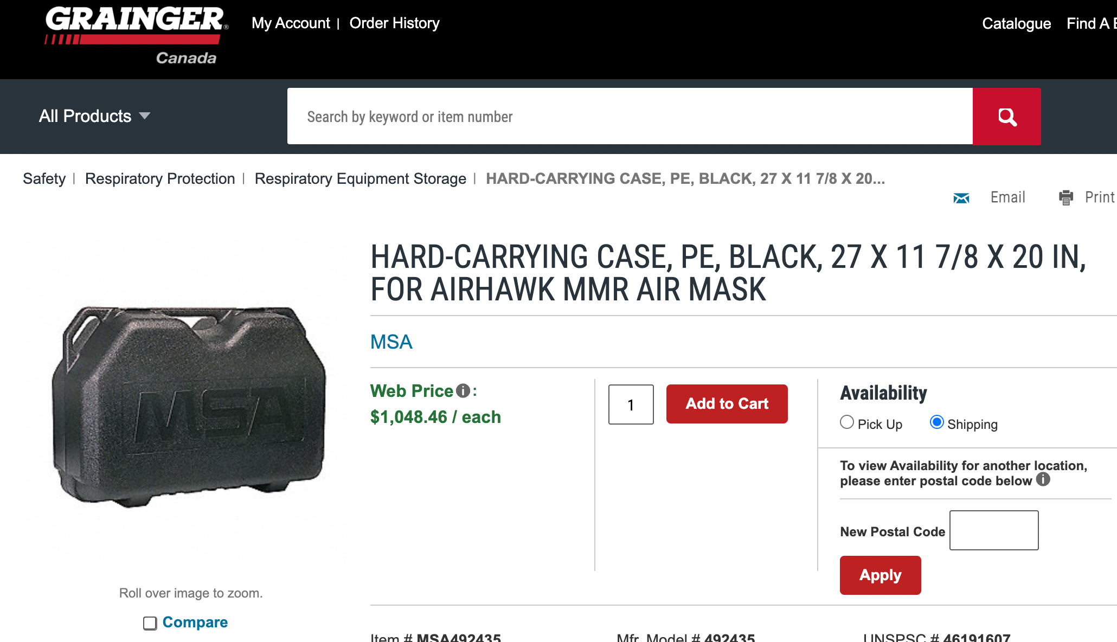Click the Web Price info icon

click(463, 390)
